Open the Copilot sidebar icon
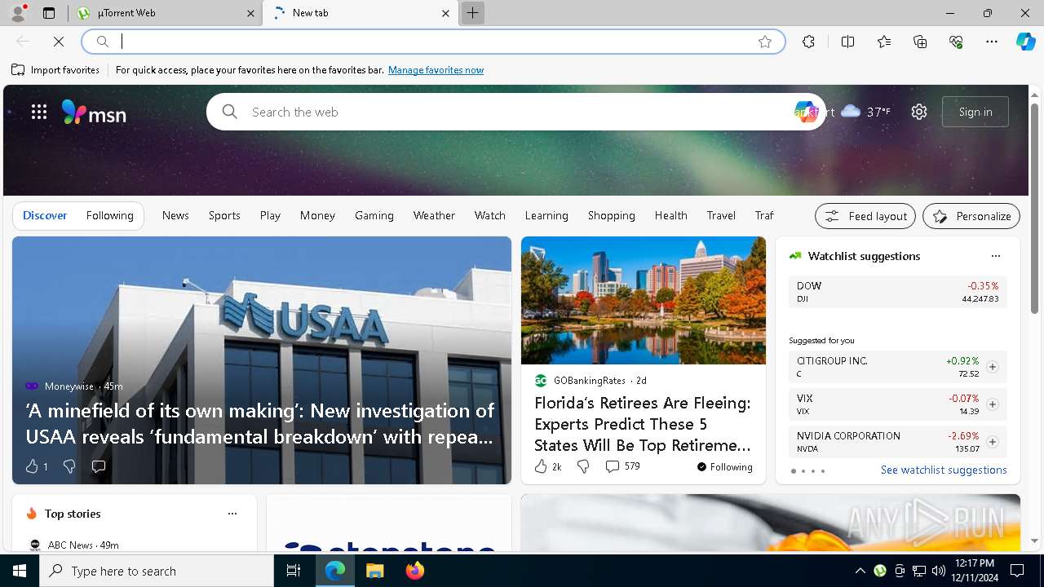Image resolution: width=1044 pixels, height=587 pixels. tap(1025, 42)
